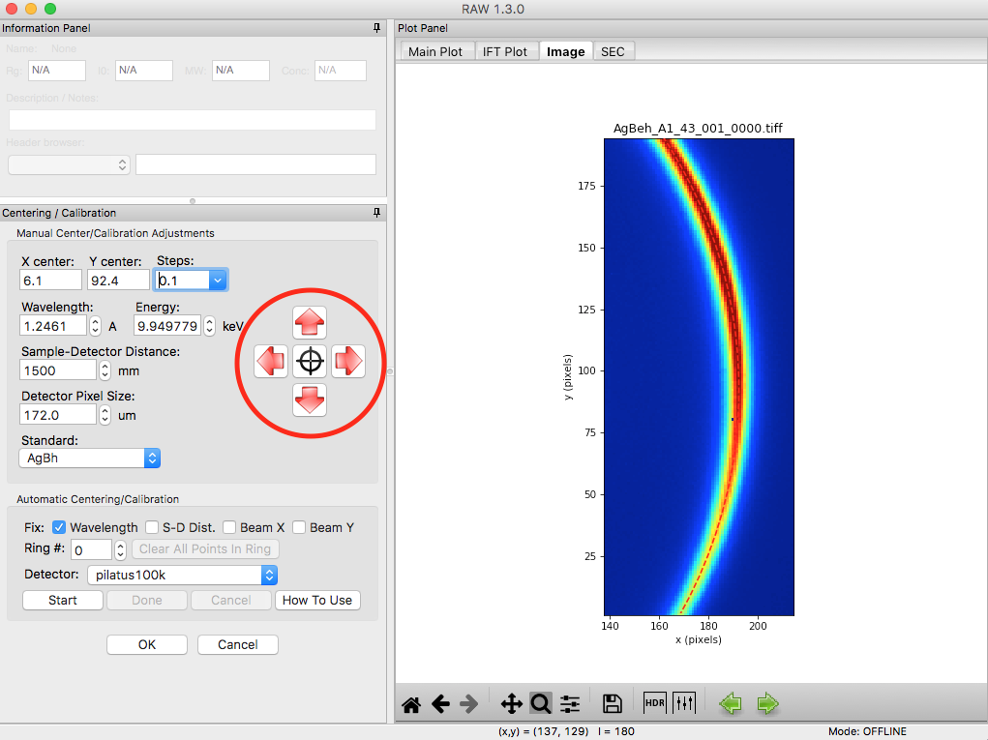Image resolution: width=988 pixels, height=740 pixels.
Task: Click the red down arrow centering button
Action: click(310, 400)
